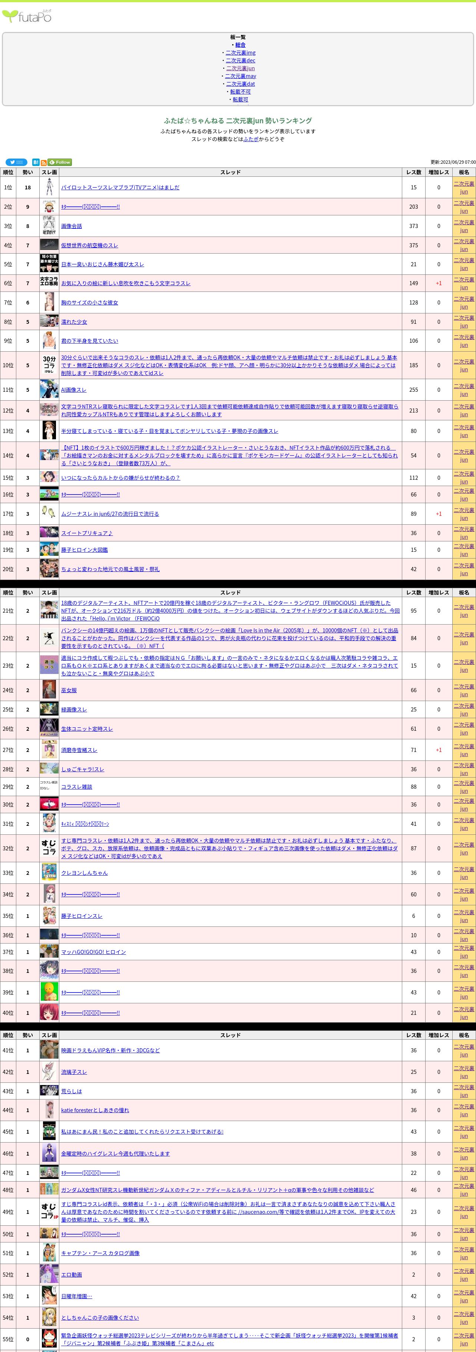Open thread いつになったらカルトからの嫌がらせが終わるの?
Screen dimensions: 476x1352
click(x=120, y=478)
